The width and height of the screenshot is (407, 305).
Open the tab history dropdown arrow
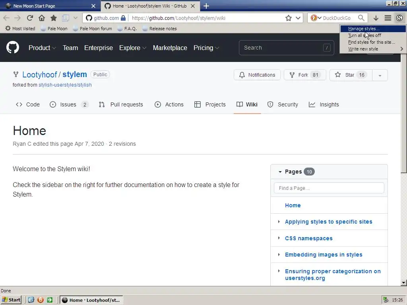tap(75, 18)
